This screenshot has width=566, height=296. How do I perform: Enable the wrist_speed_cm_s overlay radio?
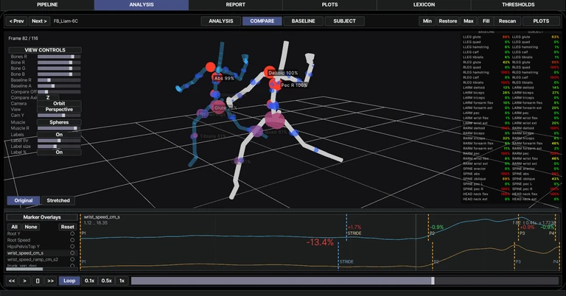click(72, 253)
